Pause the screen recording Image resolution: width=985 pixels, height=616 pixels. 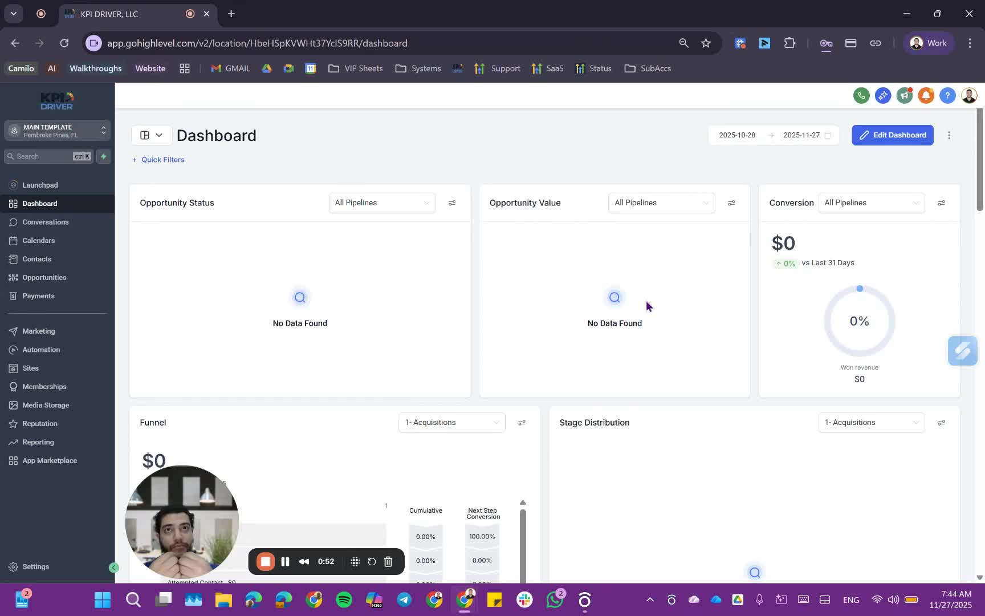285,562
